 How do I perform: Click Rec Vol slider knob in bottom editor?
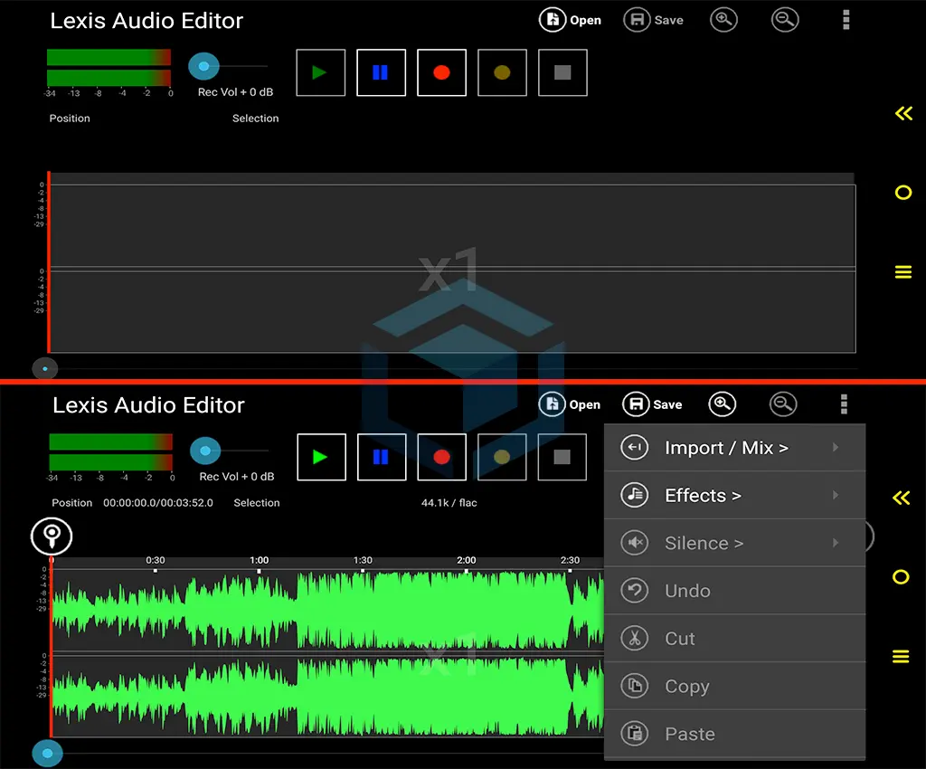(x=205, y=451)
